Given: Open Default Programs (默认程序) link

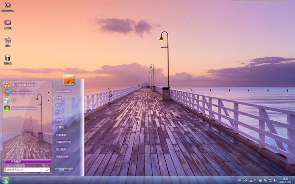Looking at the screenshot, I should click(61, 150).
